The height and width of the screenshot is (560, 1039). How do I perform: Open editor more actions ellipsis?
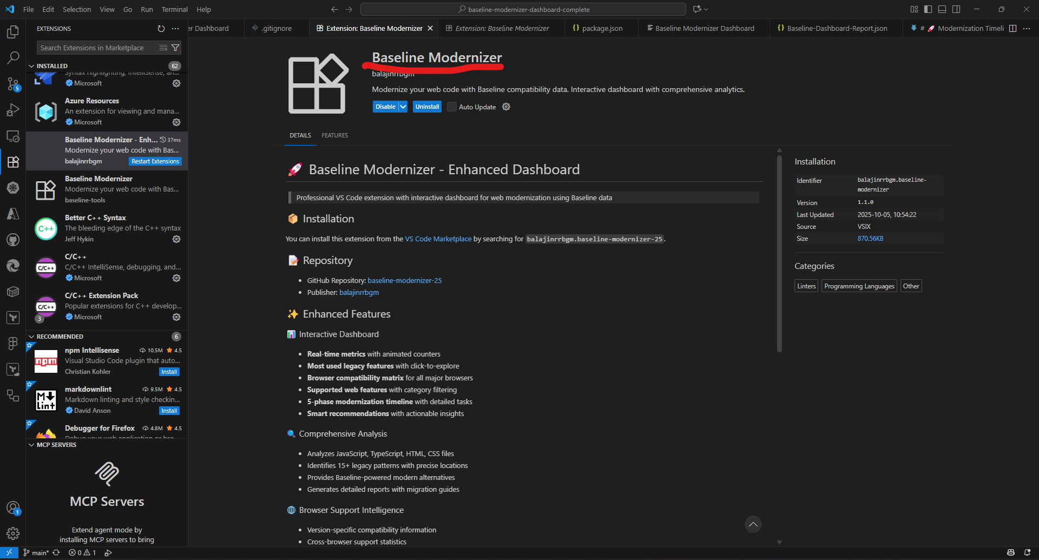[x=1027, y=28]
